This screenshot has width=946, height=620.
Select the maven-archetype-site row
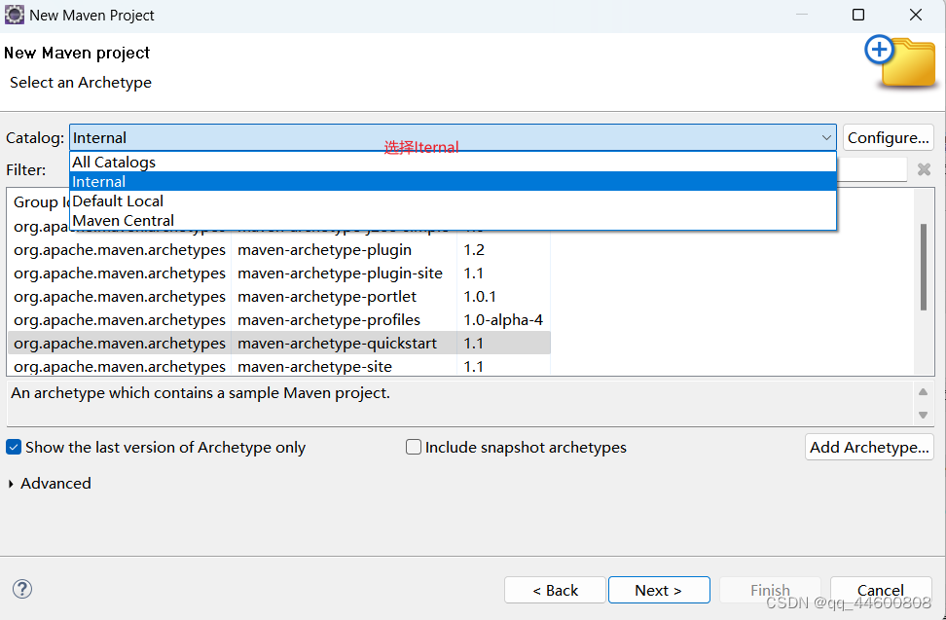pyautogui.click(x=278, y=366)
